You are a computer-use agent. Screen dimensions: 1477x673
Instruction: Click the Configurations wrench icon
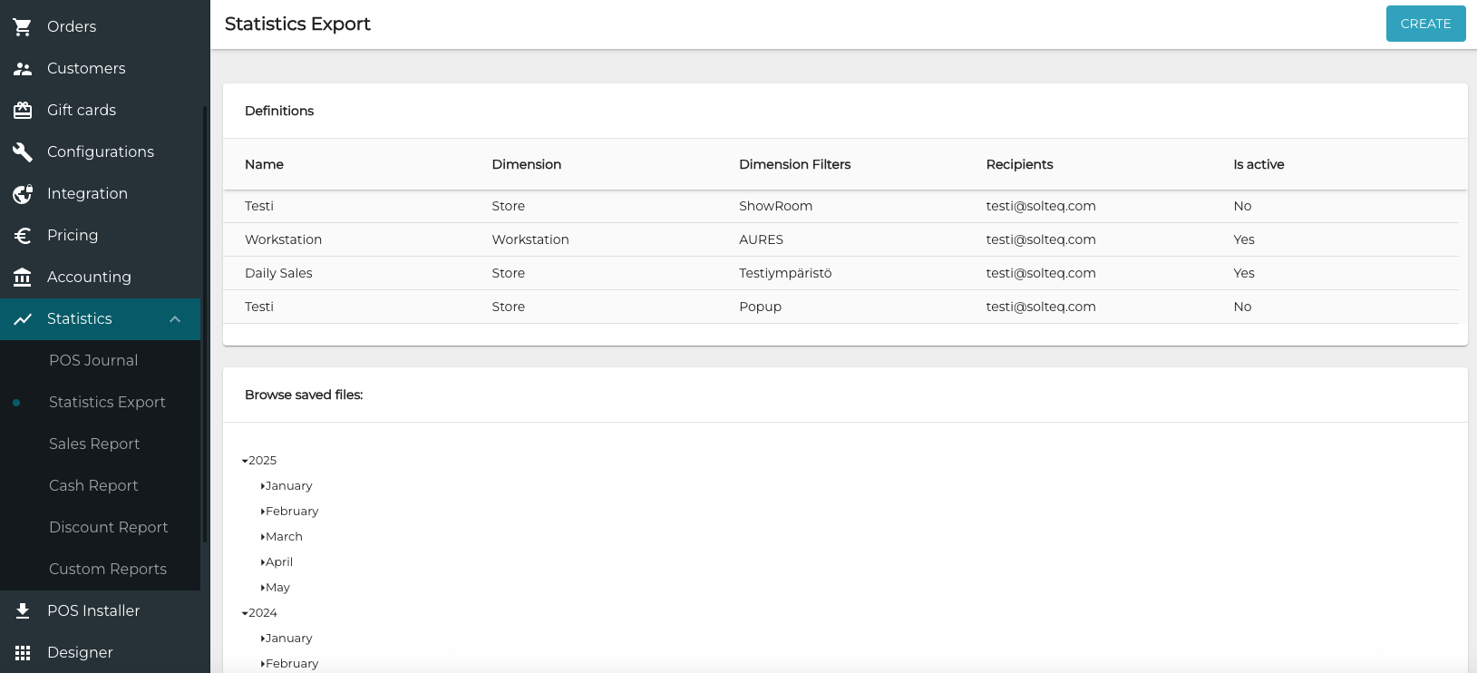point(23,152)
